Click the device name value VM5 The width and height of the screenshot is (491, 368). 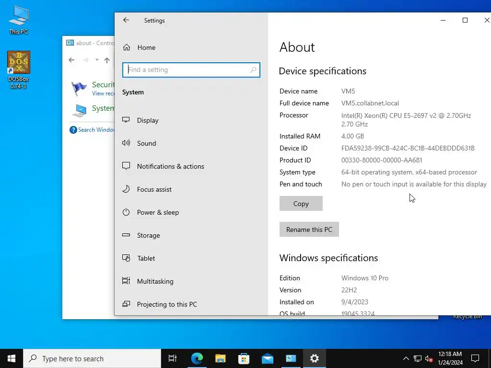(348, 92)
